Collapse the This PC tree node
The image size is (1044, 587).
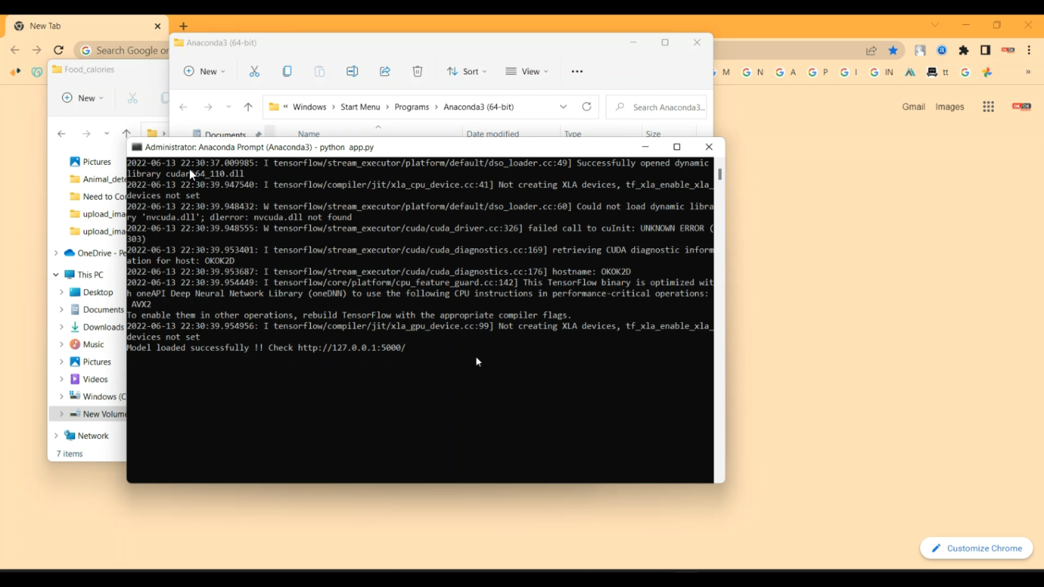(x=56, y=275)
